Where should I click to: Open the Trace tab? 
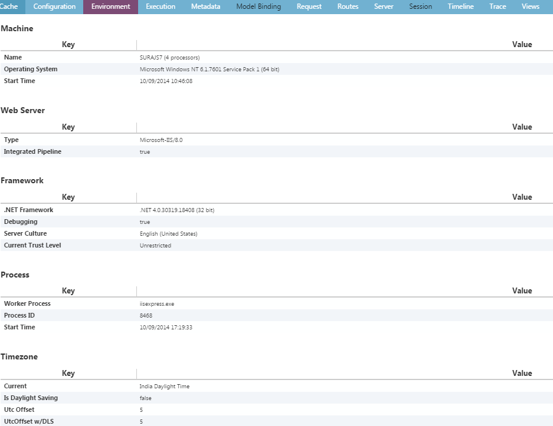(x=498, y=6)
